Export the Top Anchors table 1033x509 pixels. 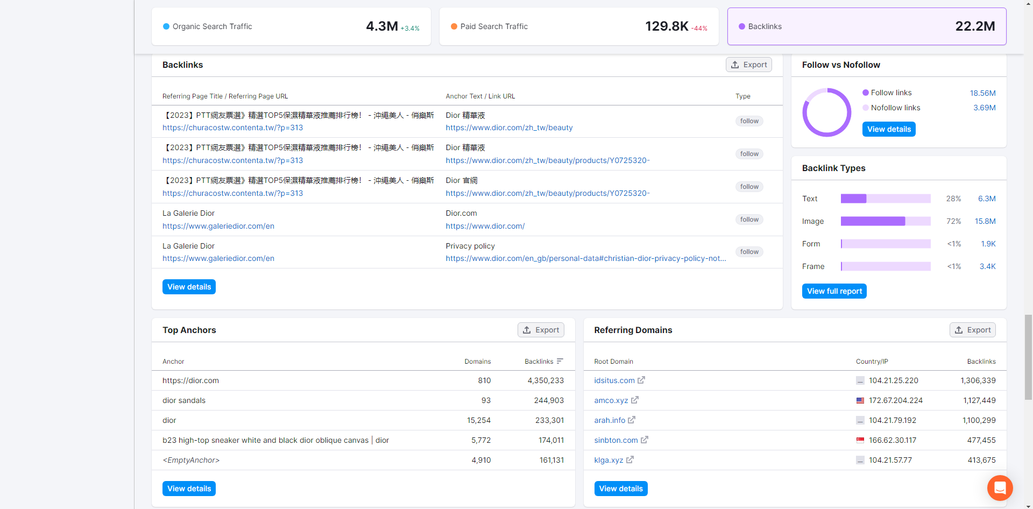[541, 330]
